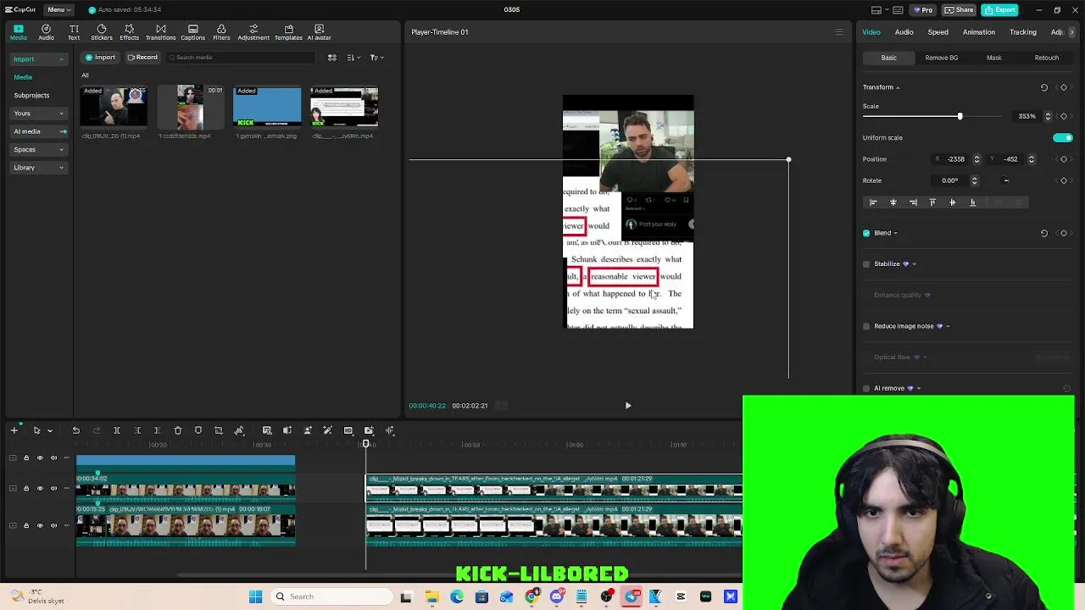Screen dimensions: 1085x610
Task: Open the Audio panel in top toolbar
Action: tap(46, 32)
